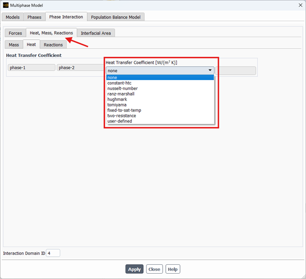Choose tomiyama heat transfer model
This screenshot has width=306, height=279.
117,105
